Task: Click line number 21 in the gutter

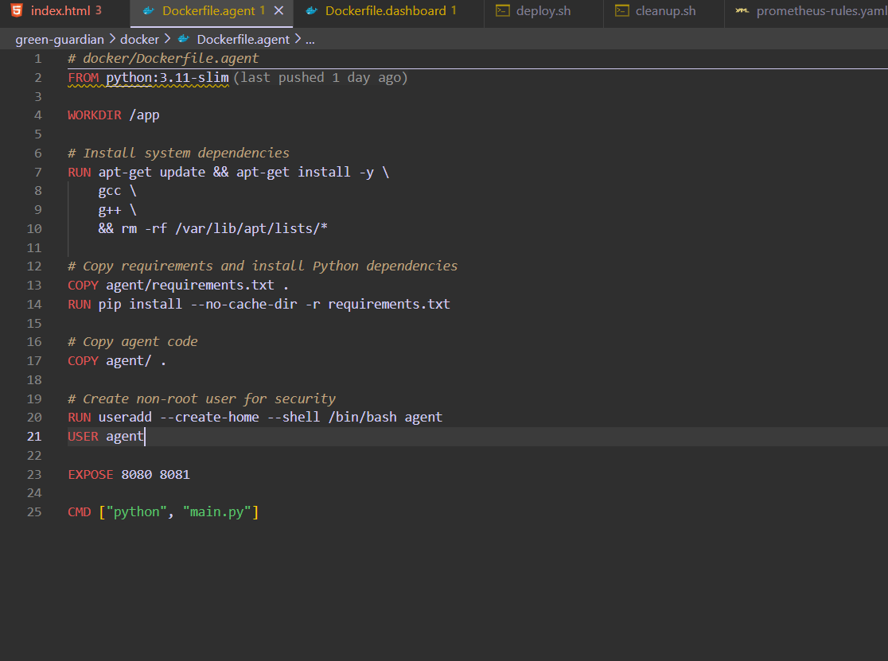Action: [34, 437]
